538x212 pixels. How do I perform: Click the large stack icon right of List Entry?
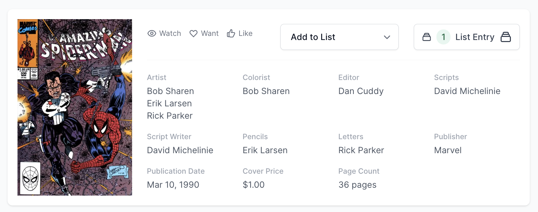pyautogui.click(x=506, y=37)
